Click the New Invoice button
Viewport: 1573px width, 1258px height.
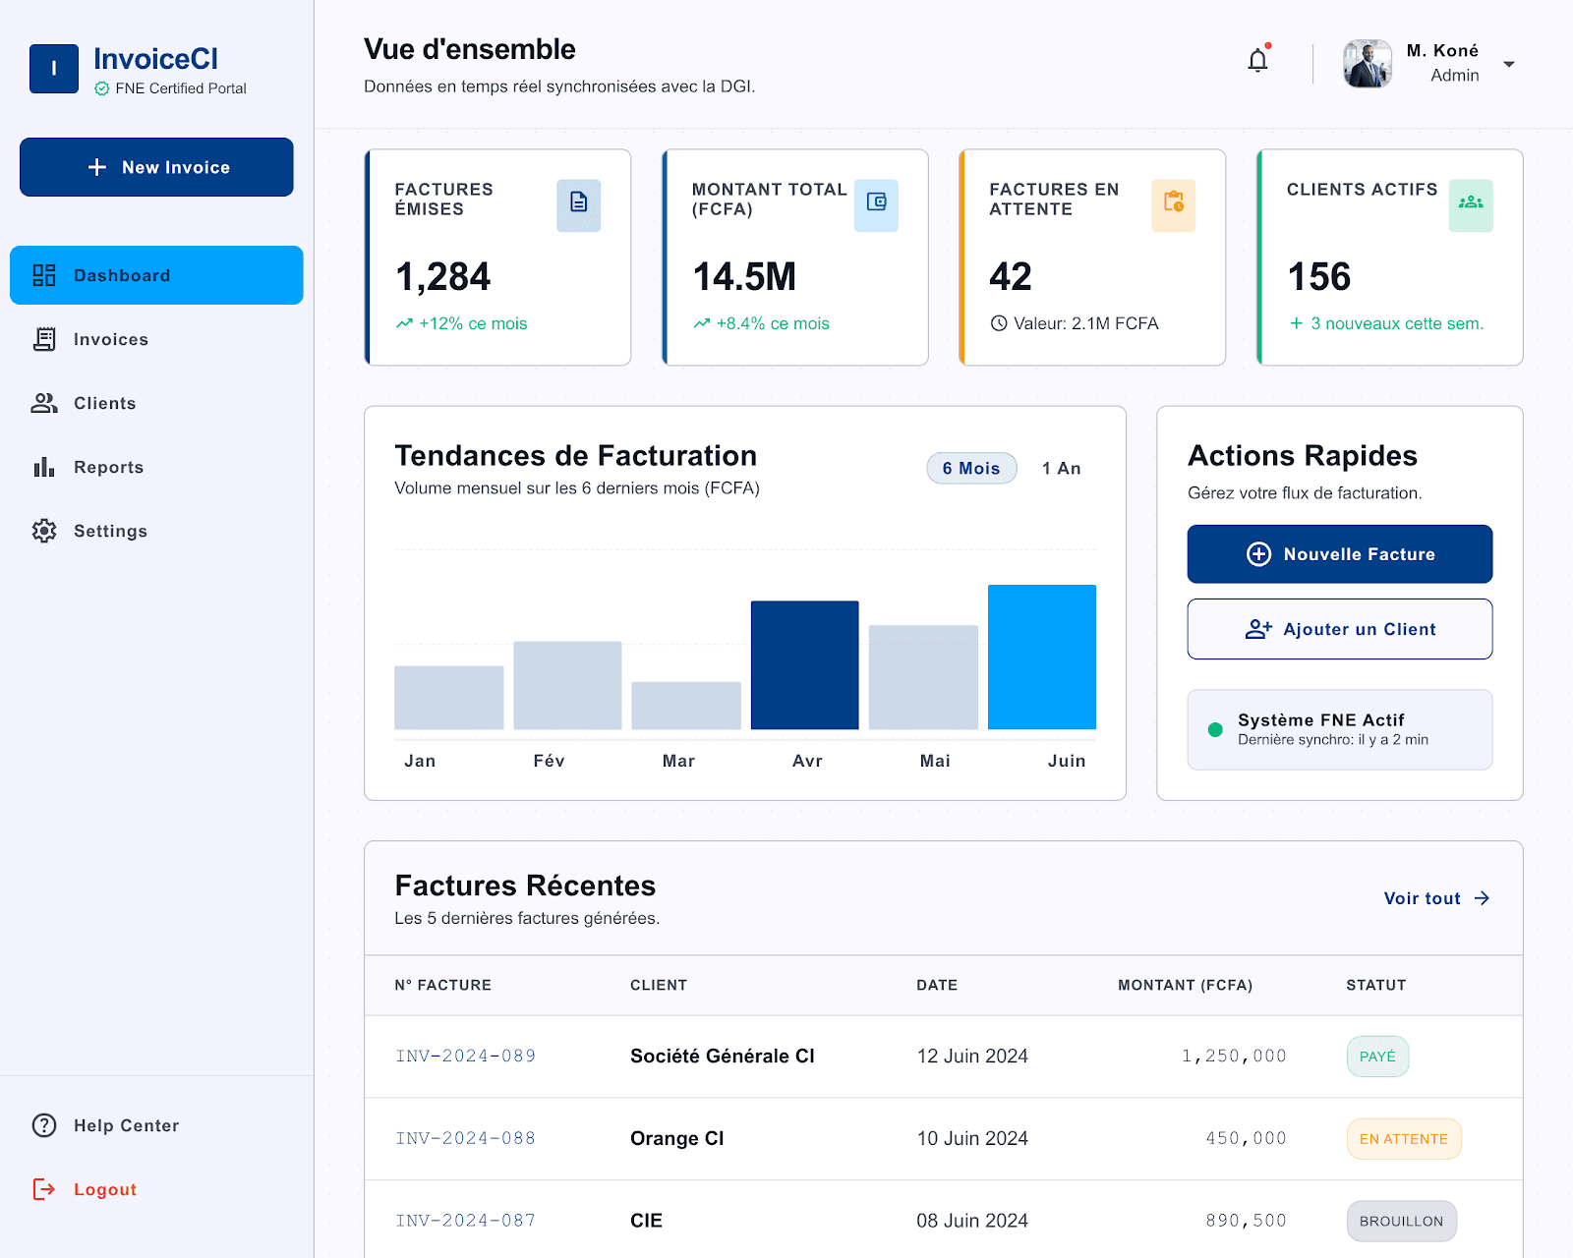pyautogui.click(x=156, y=167)
